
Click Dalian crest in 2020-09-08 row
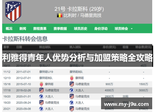click(42, 109)
